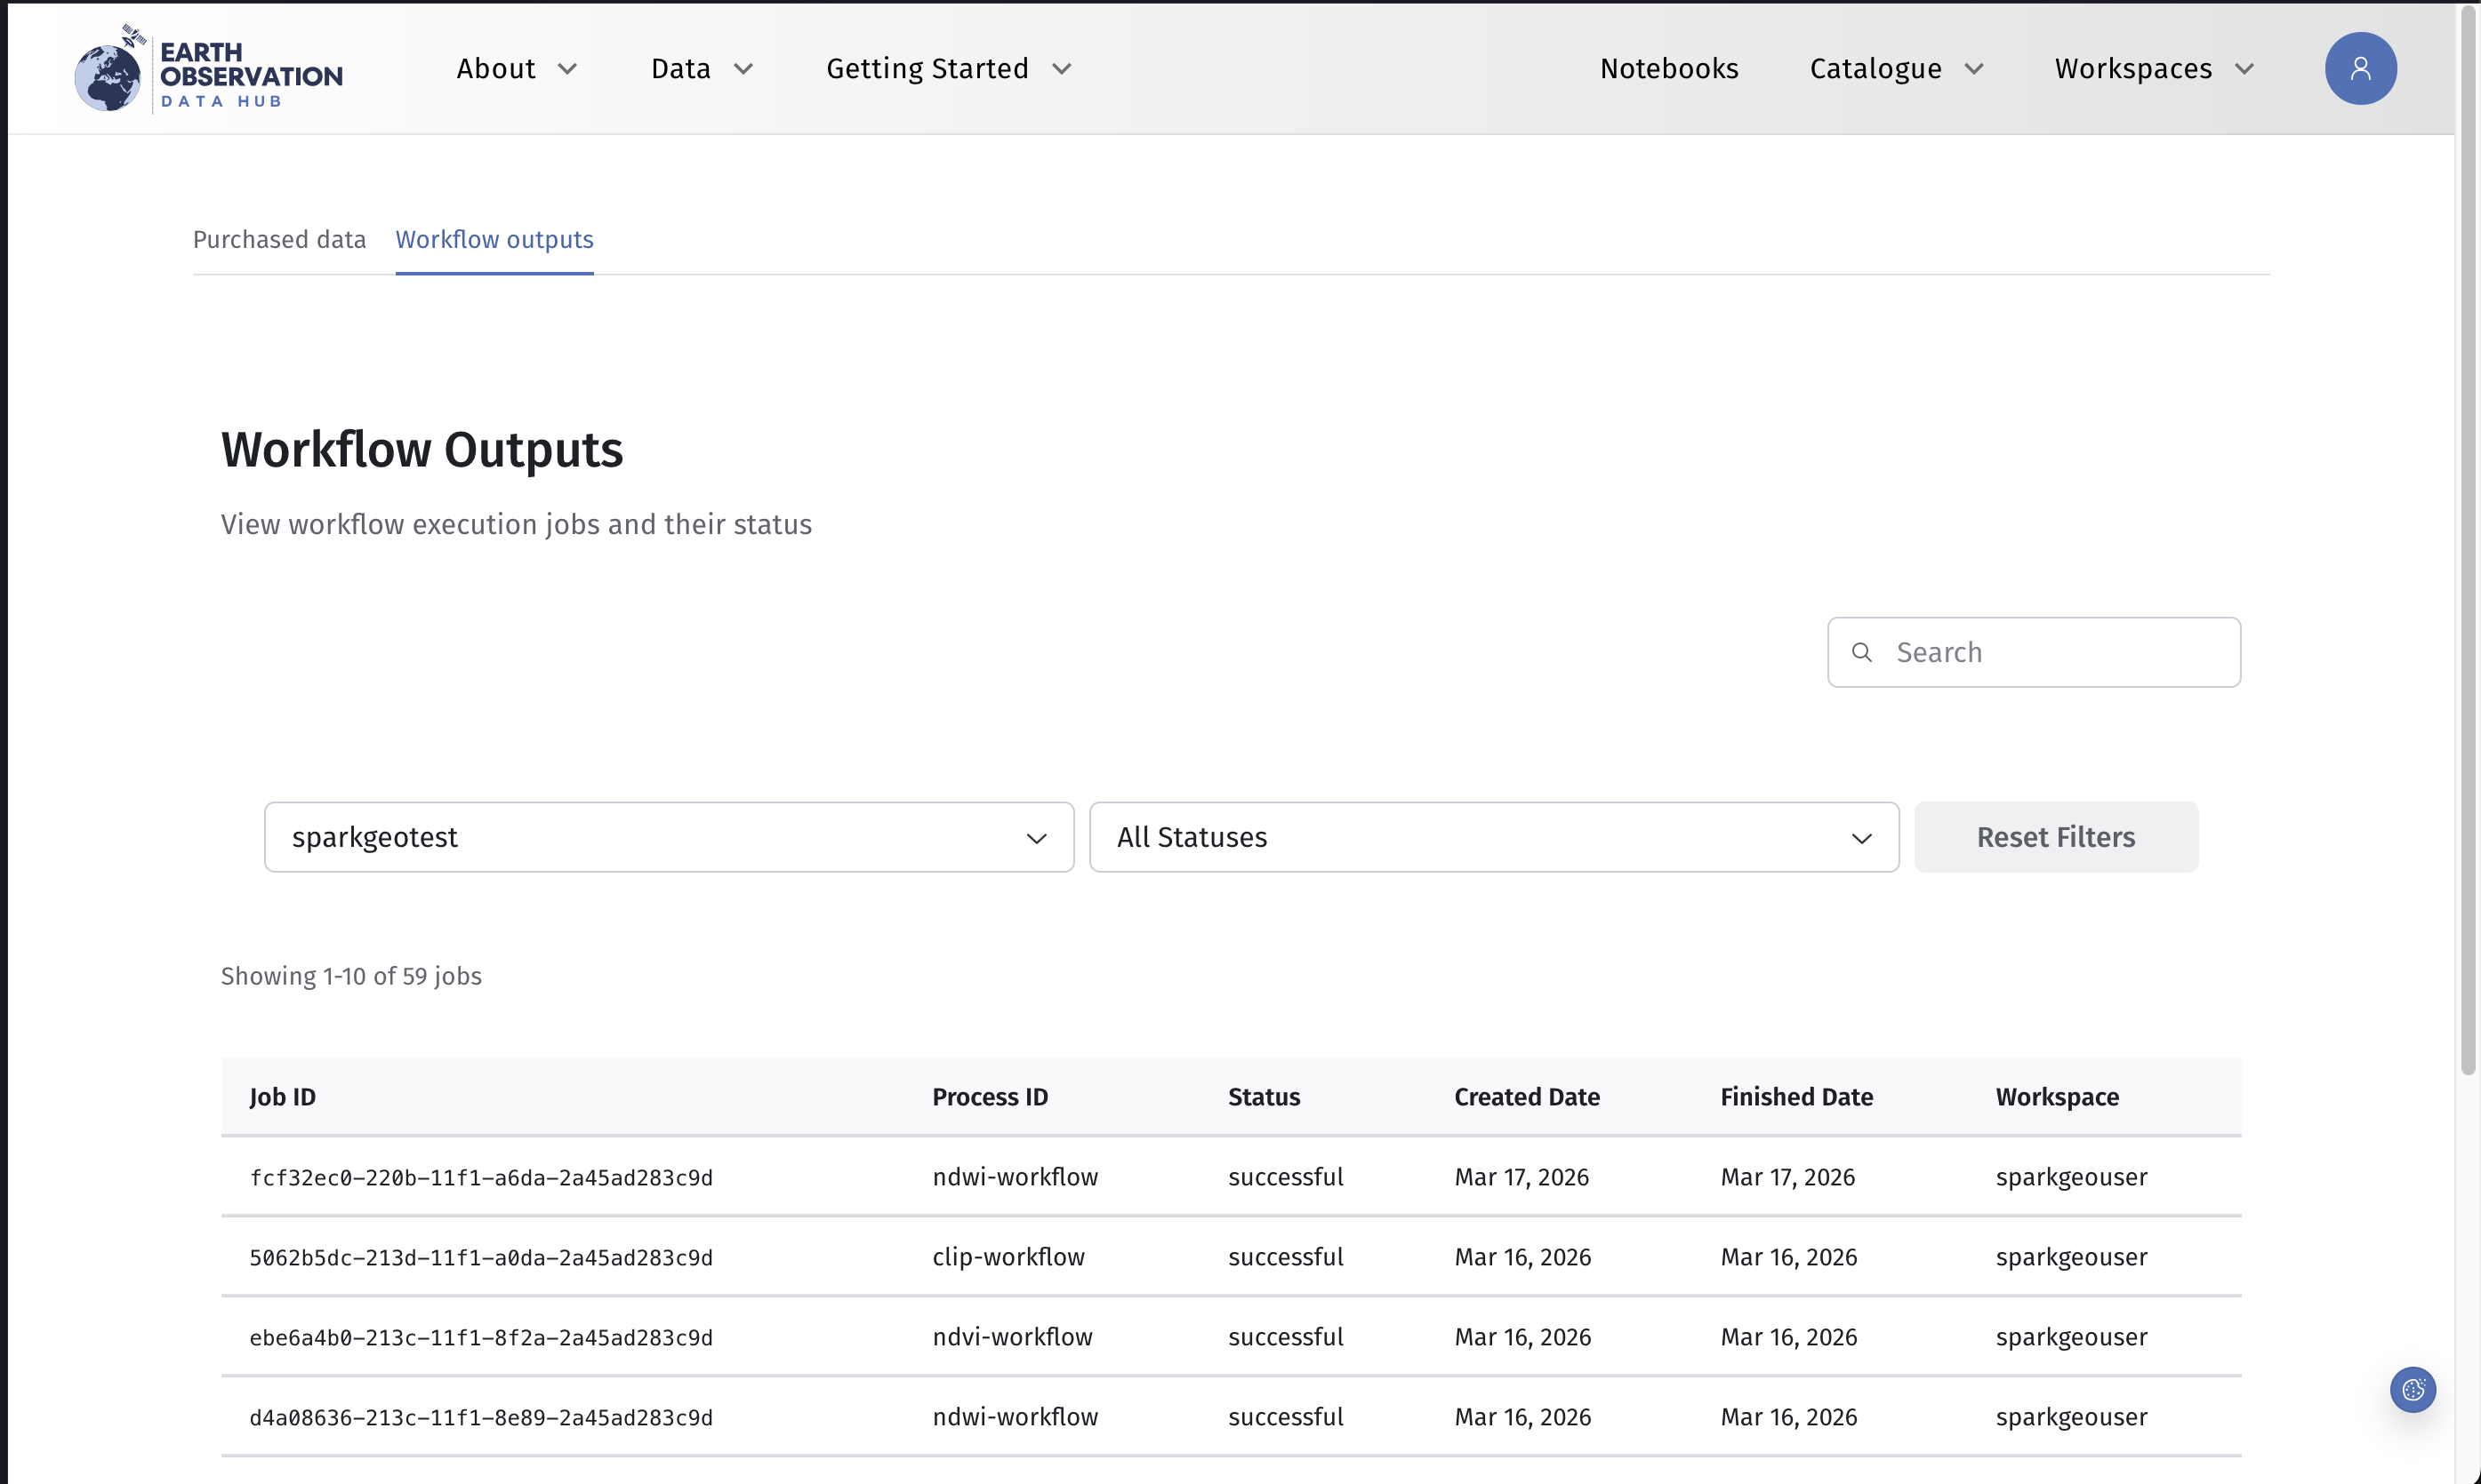Click the magnifier icon in the search box
The width and height of the screenshot is (2481, 1484).
(x=1862, y=652)
